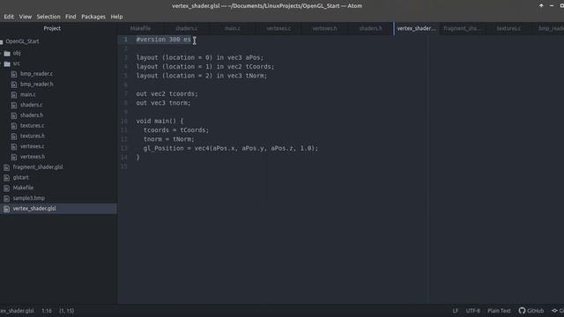This screenshot has width=564, height=317.
Task: Click the textures.c file icon
Action: (14, 126)
